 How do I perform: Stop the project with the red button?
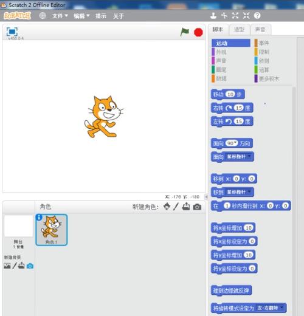click(198, 32)
